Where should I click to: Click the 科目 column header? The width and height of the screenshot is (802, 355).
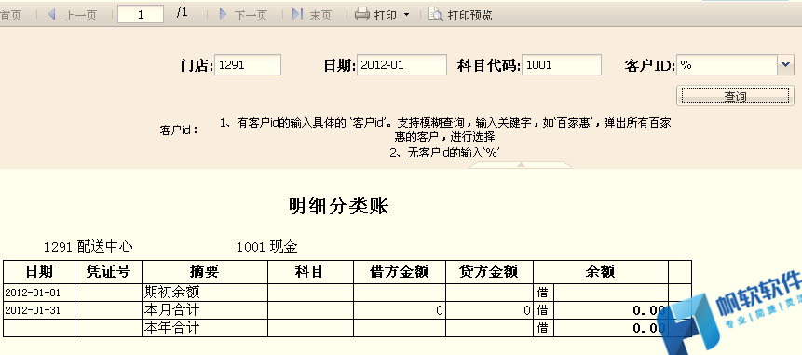click(310, 272)
